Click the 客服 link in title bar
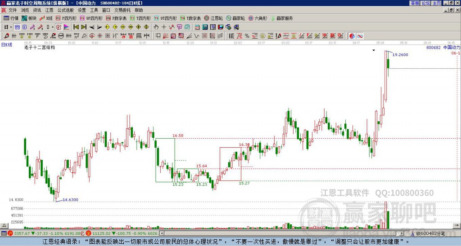This screenshot has width=461, height=246. coord(415,3)
